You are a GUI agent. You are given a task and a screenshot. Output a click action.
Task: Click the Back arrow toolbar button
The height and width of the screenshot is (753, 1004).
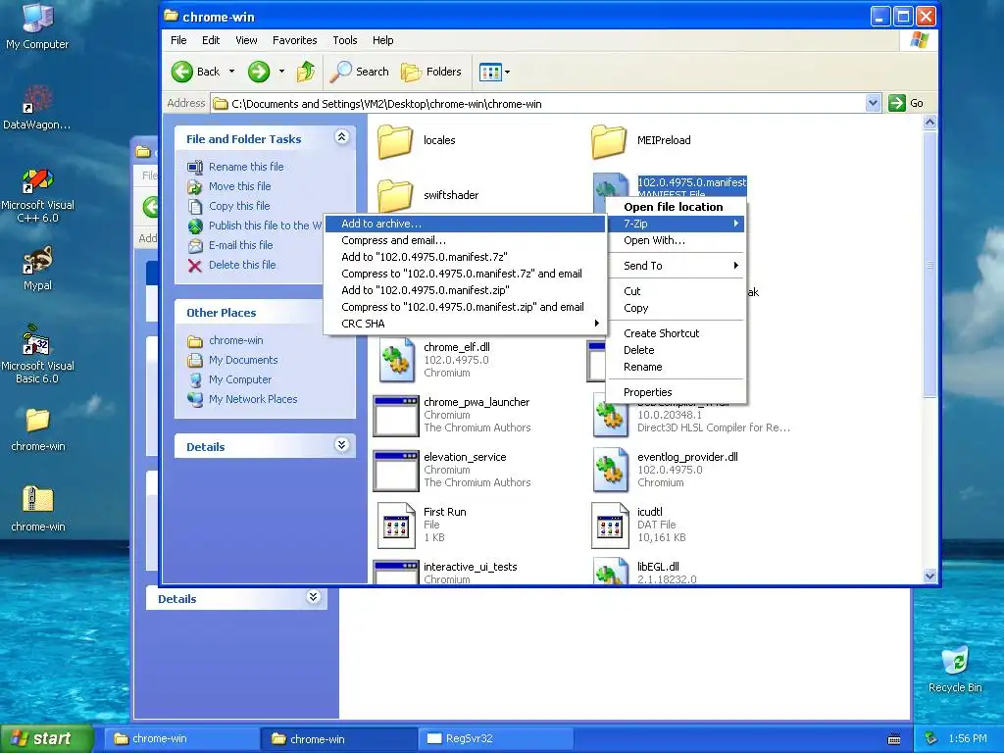click(x=196, y=72)
